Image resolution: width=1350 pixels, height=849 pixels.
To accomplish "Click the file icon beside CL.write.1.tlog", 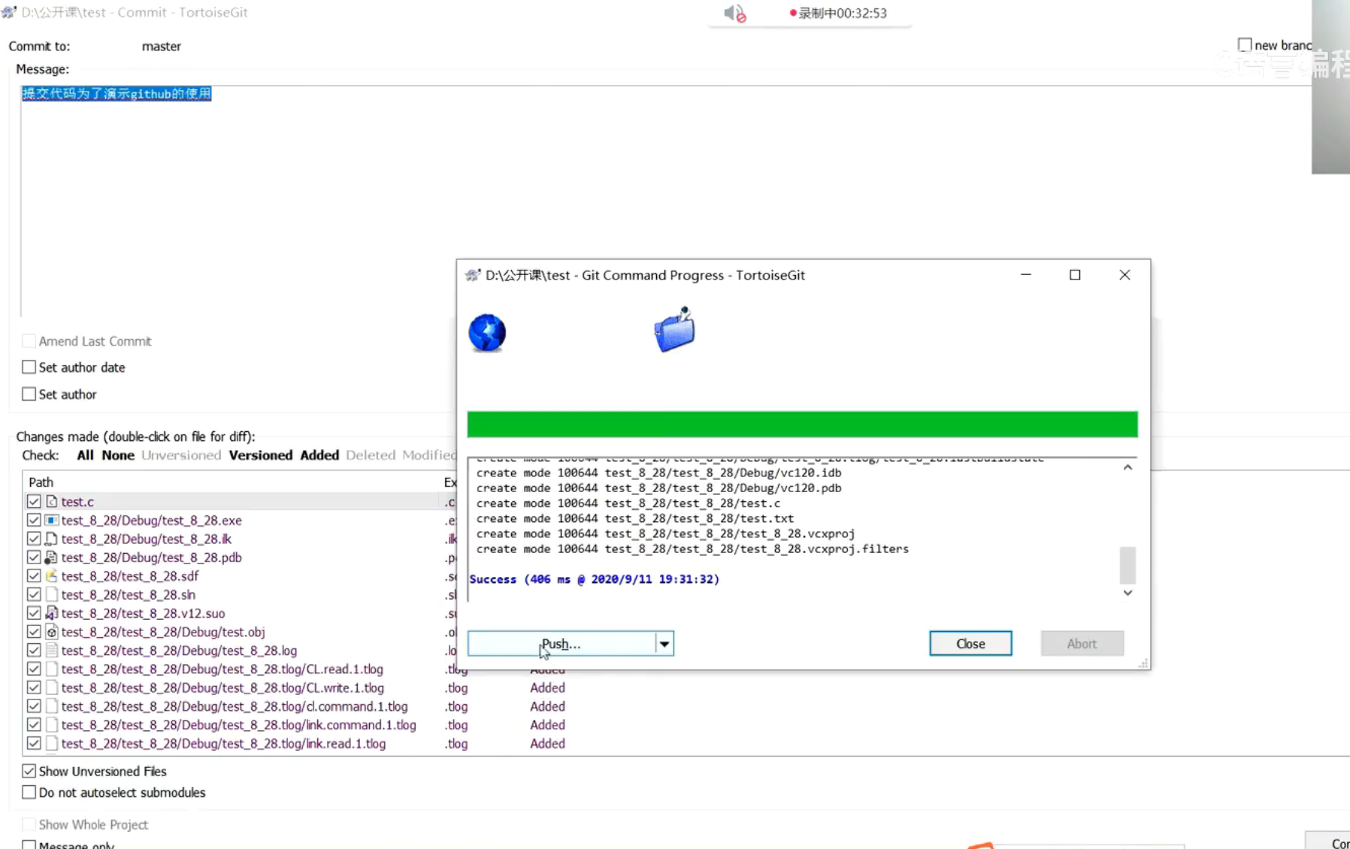I will 52,687.
